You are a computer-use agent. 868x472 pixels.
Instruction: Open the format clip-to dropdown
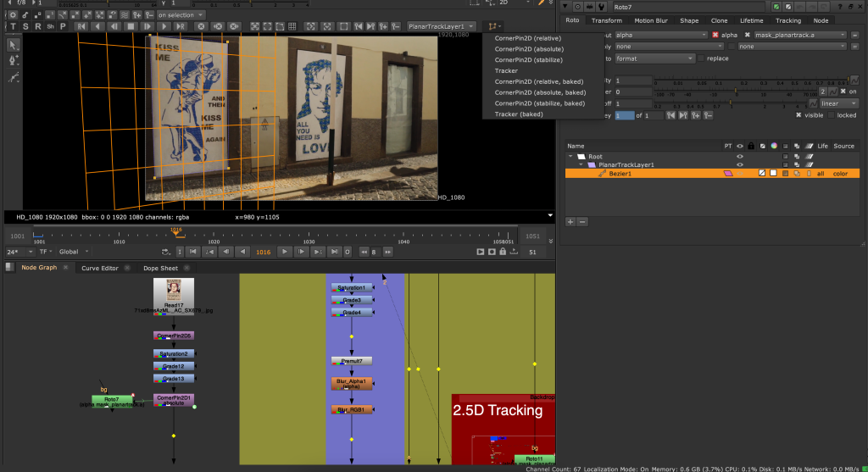click(654, 58)
